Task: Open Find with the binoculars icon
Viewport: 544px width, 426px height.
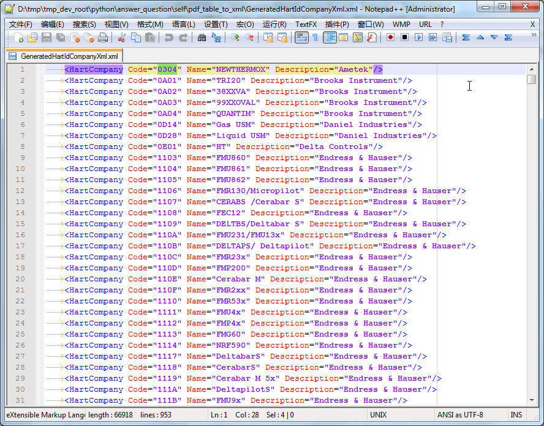Action: tap(202, 38)
